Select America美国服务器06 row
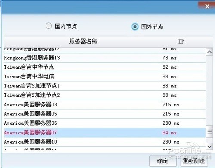The image size is (215, 168). (105, 123)
